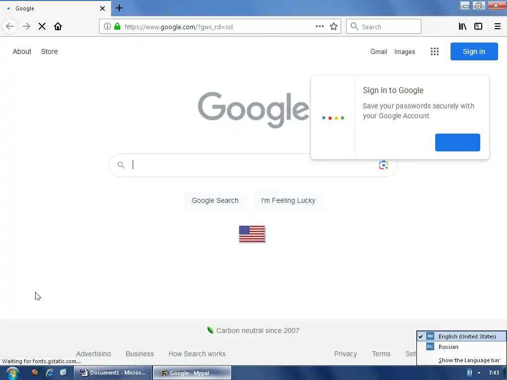
Task: Open the Advertising footer link
Action: tap(94, 354)
